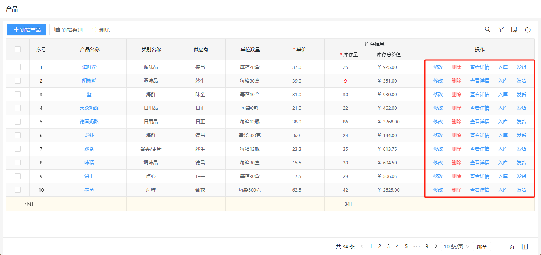Viewport: 541px width, 255px height.
Task: Go to next page using right arrow
Action: click(x=436, y=246)
